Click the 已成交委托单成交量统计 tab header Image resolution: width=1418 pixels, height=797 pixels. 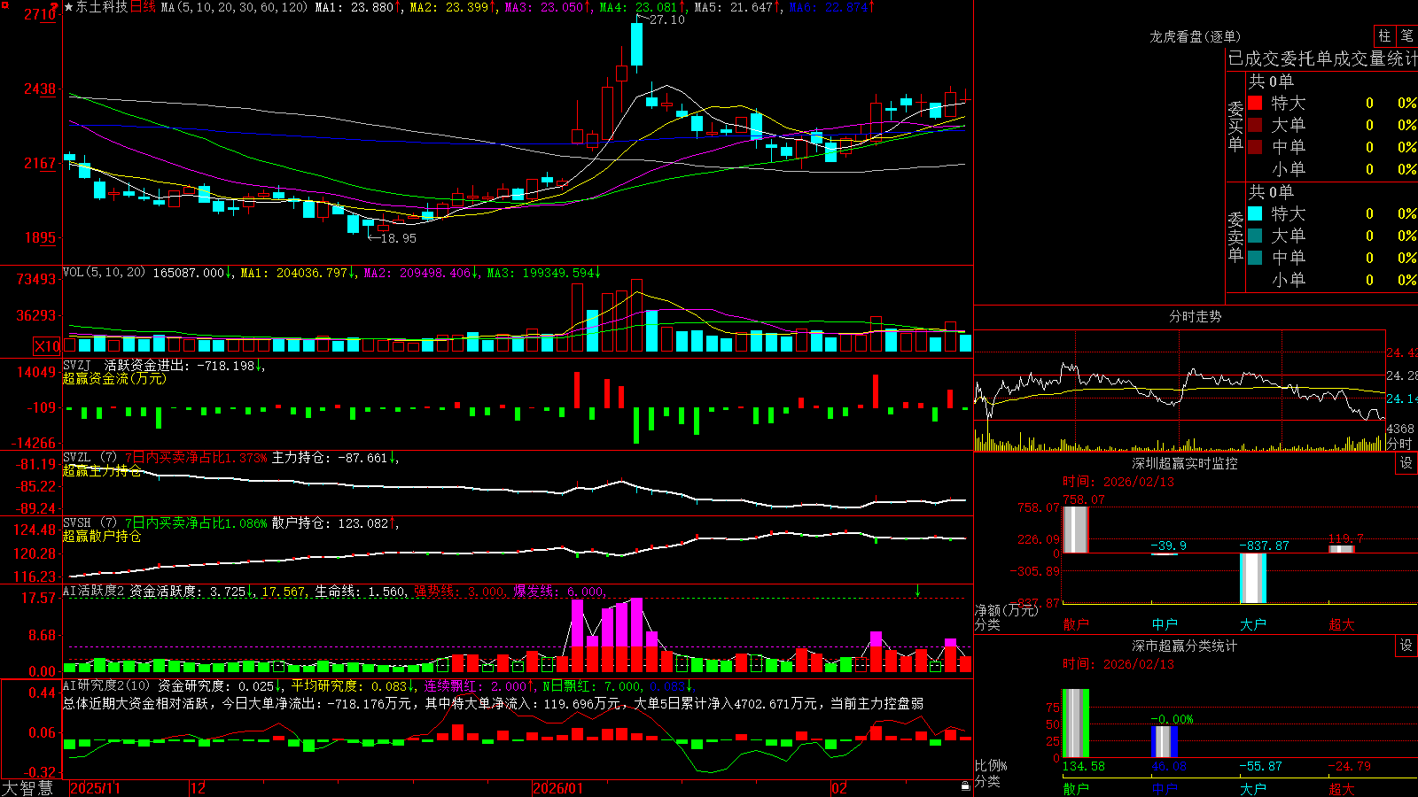(1322, 58)
